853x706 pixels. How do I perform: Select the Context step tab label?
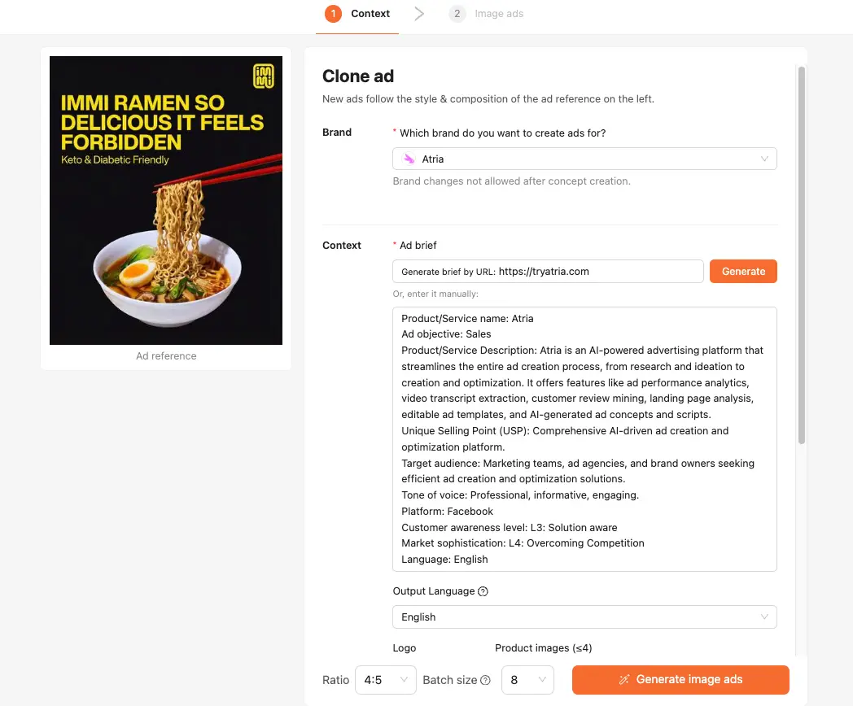point(370,14)
